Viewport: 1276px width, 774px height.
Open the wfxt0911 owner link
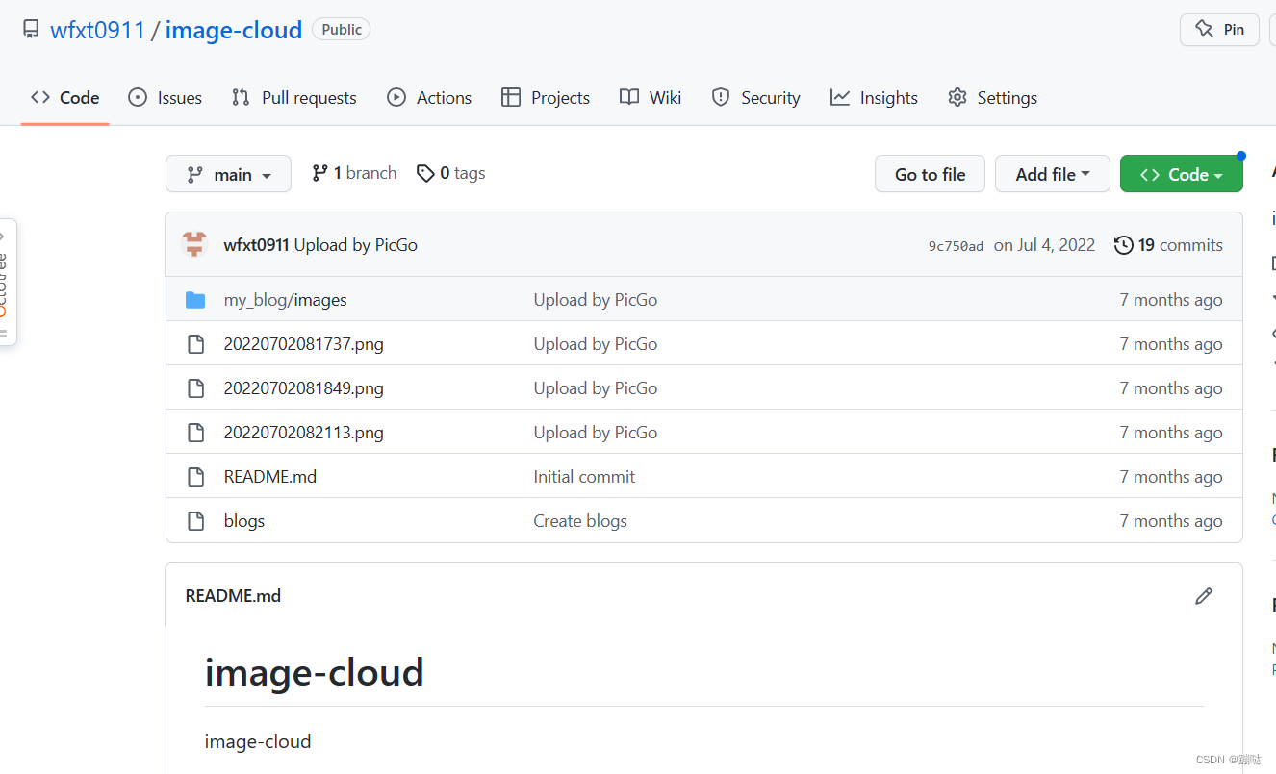[97, 30]
